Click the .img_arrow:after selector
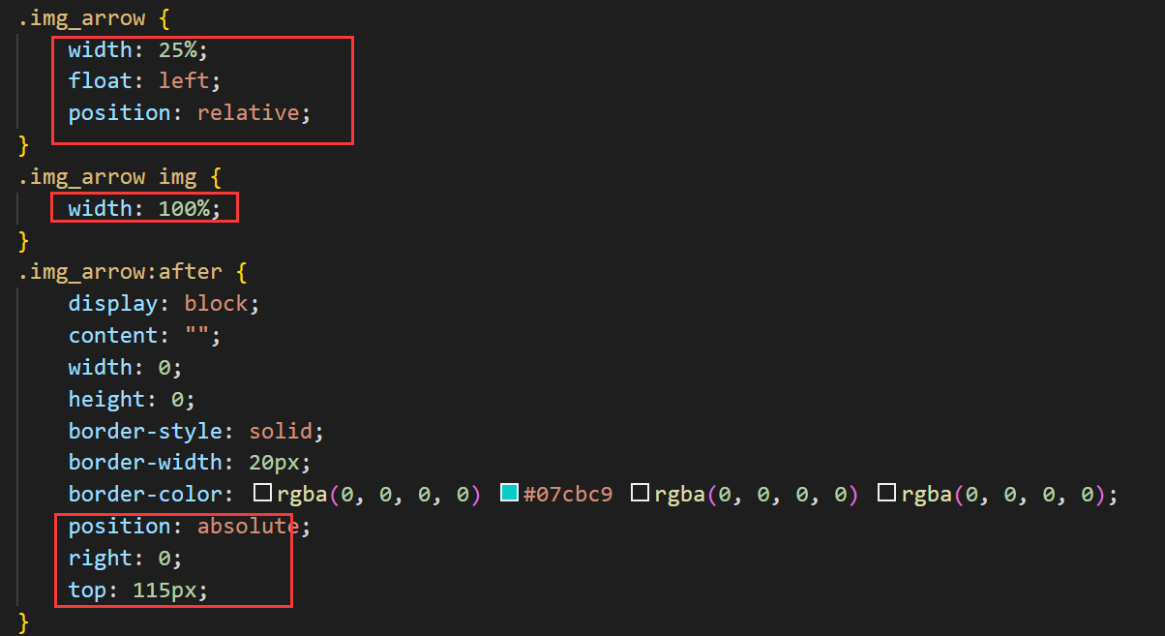Screen dimensions: 1165x636 click(x=119, y=272)
